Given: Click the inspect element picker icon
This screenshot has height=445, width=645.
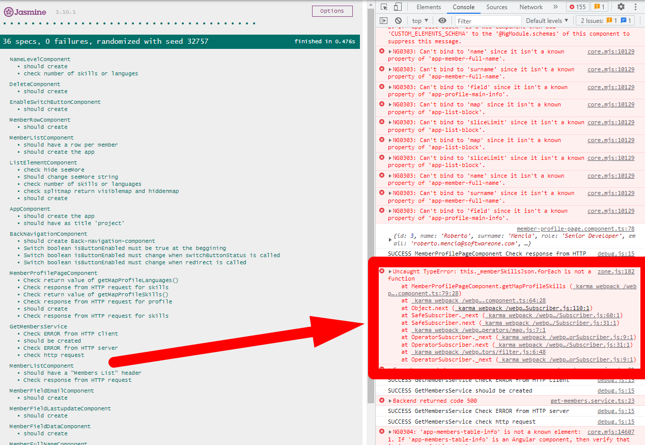Looking at the screenshot, I should tap(384, 7).
